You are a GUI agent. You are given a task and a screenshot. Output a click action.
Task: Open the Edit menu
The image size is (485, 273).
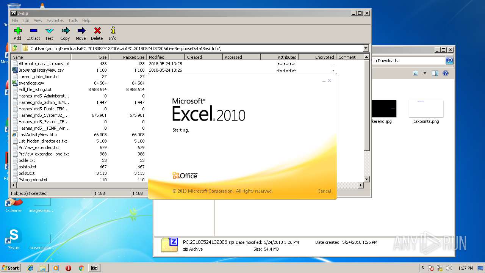tap(26, 20)
